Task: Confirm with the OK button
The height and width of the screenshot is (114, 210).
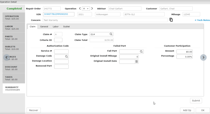Action: pyautogui.click(x=202, y=110)
